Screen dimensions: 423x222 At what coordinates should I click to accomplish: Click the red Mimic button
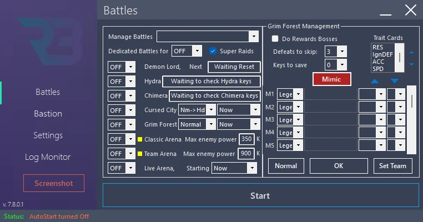tap(331, 79)
